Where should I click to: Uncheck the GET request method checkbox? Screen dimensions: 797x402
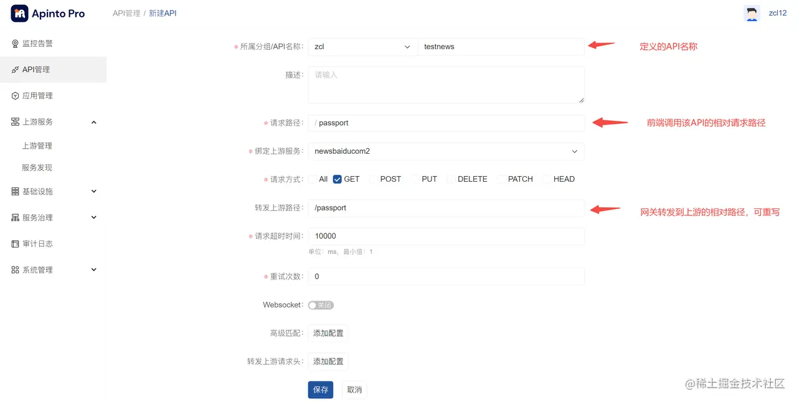pos(337,179)
